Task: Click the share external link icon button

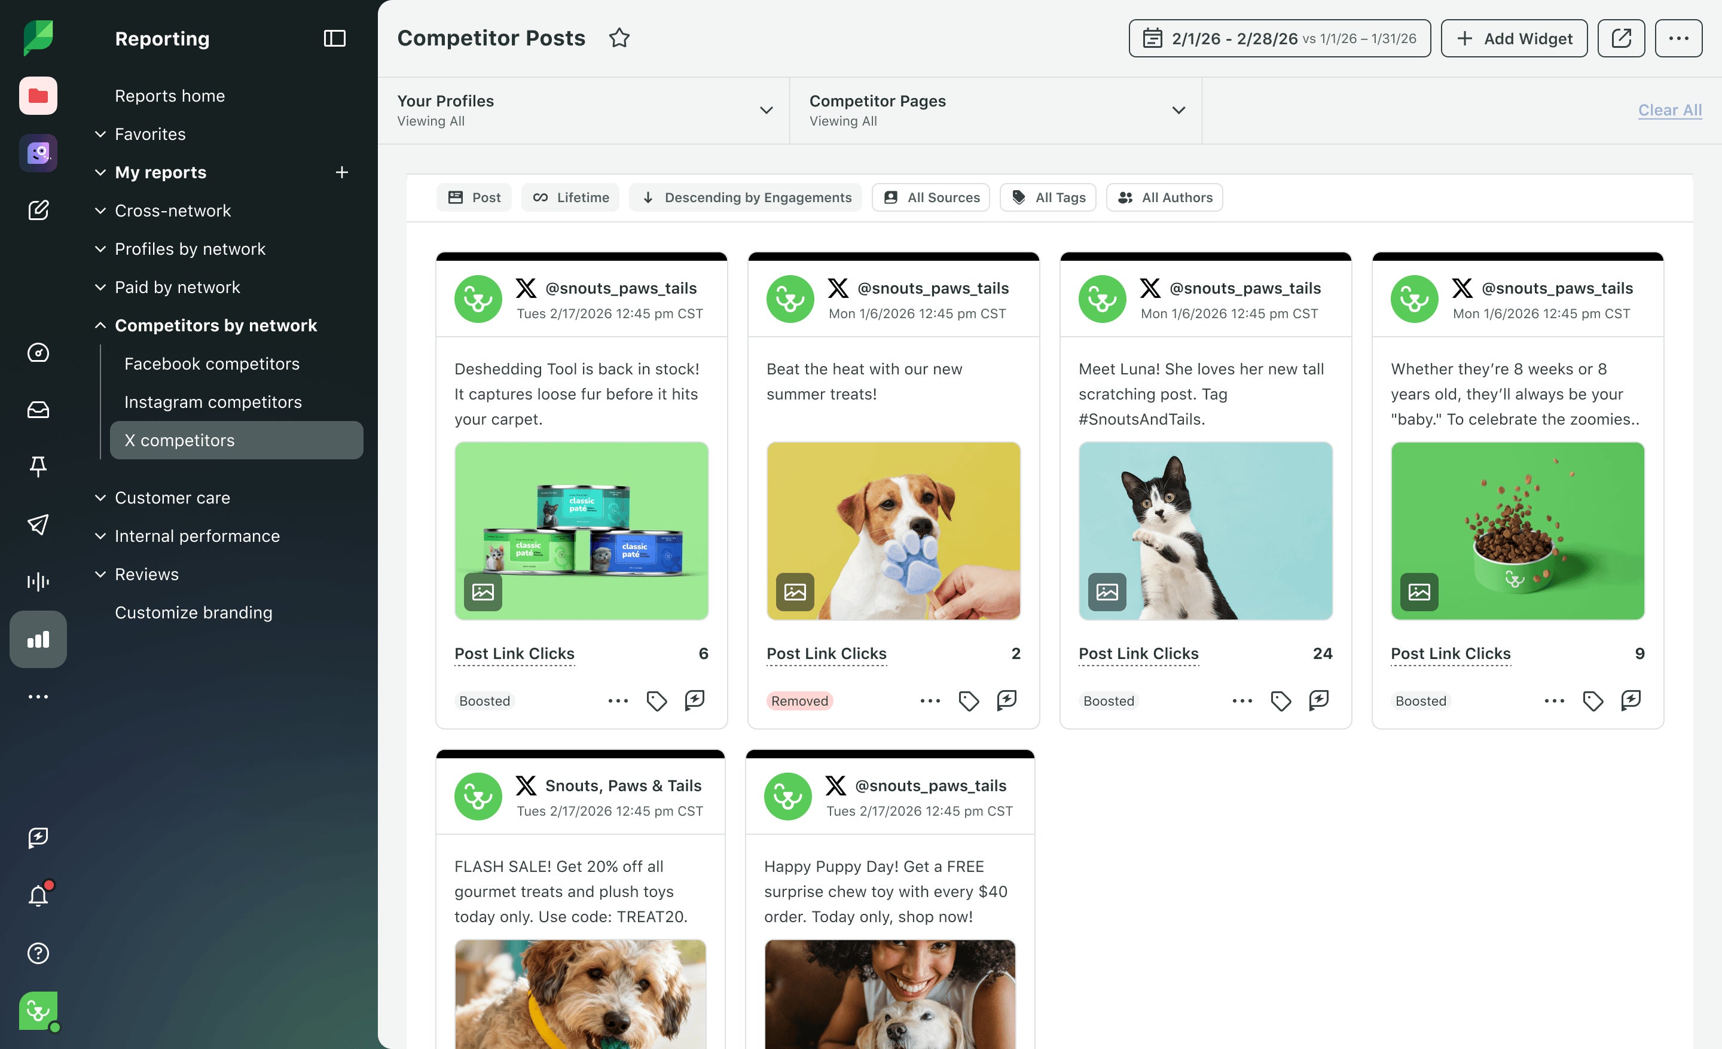Action: coord(1621,38)
